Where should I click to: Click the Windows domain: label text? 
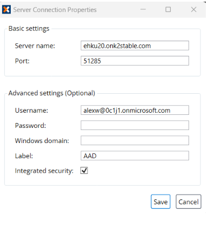click(42, 141)
